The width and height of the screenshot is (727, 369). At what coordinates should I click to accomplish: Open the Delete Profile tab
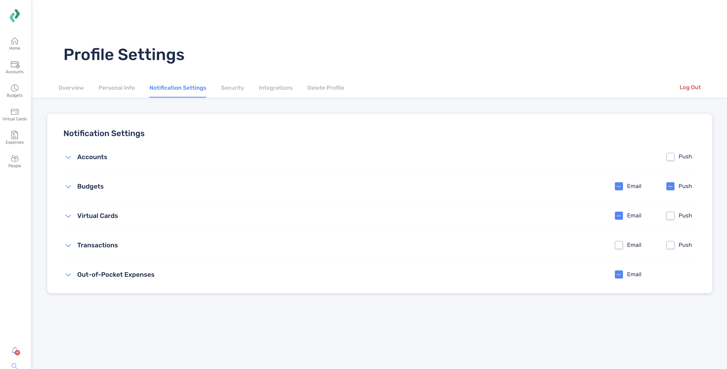(326, 88)
